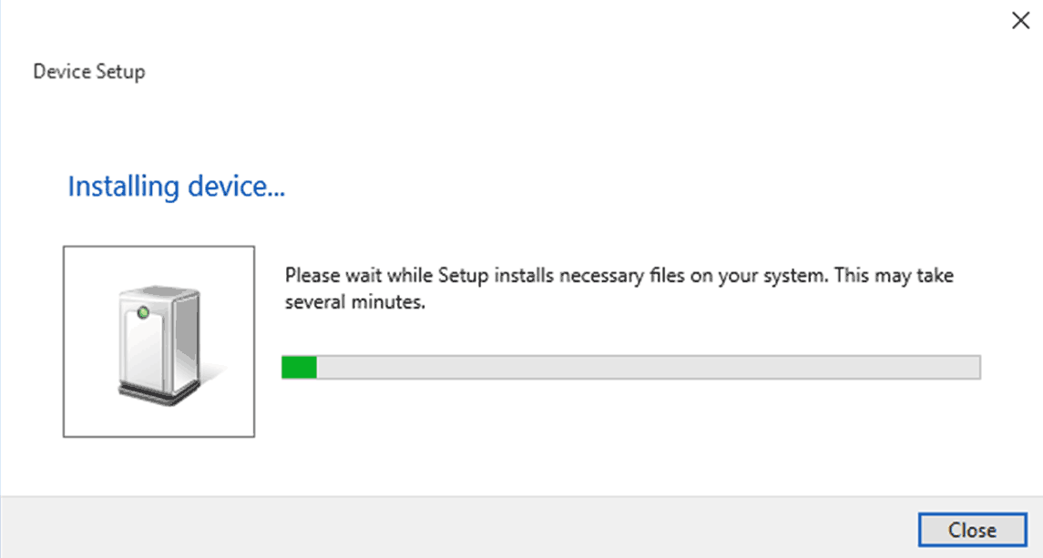This screenshot has height=558, width=1043.
Task: Click the white device tower icon
Action: click(159, 344)
